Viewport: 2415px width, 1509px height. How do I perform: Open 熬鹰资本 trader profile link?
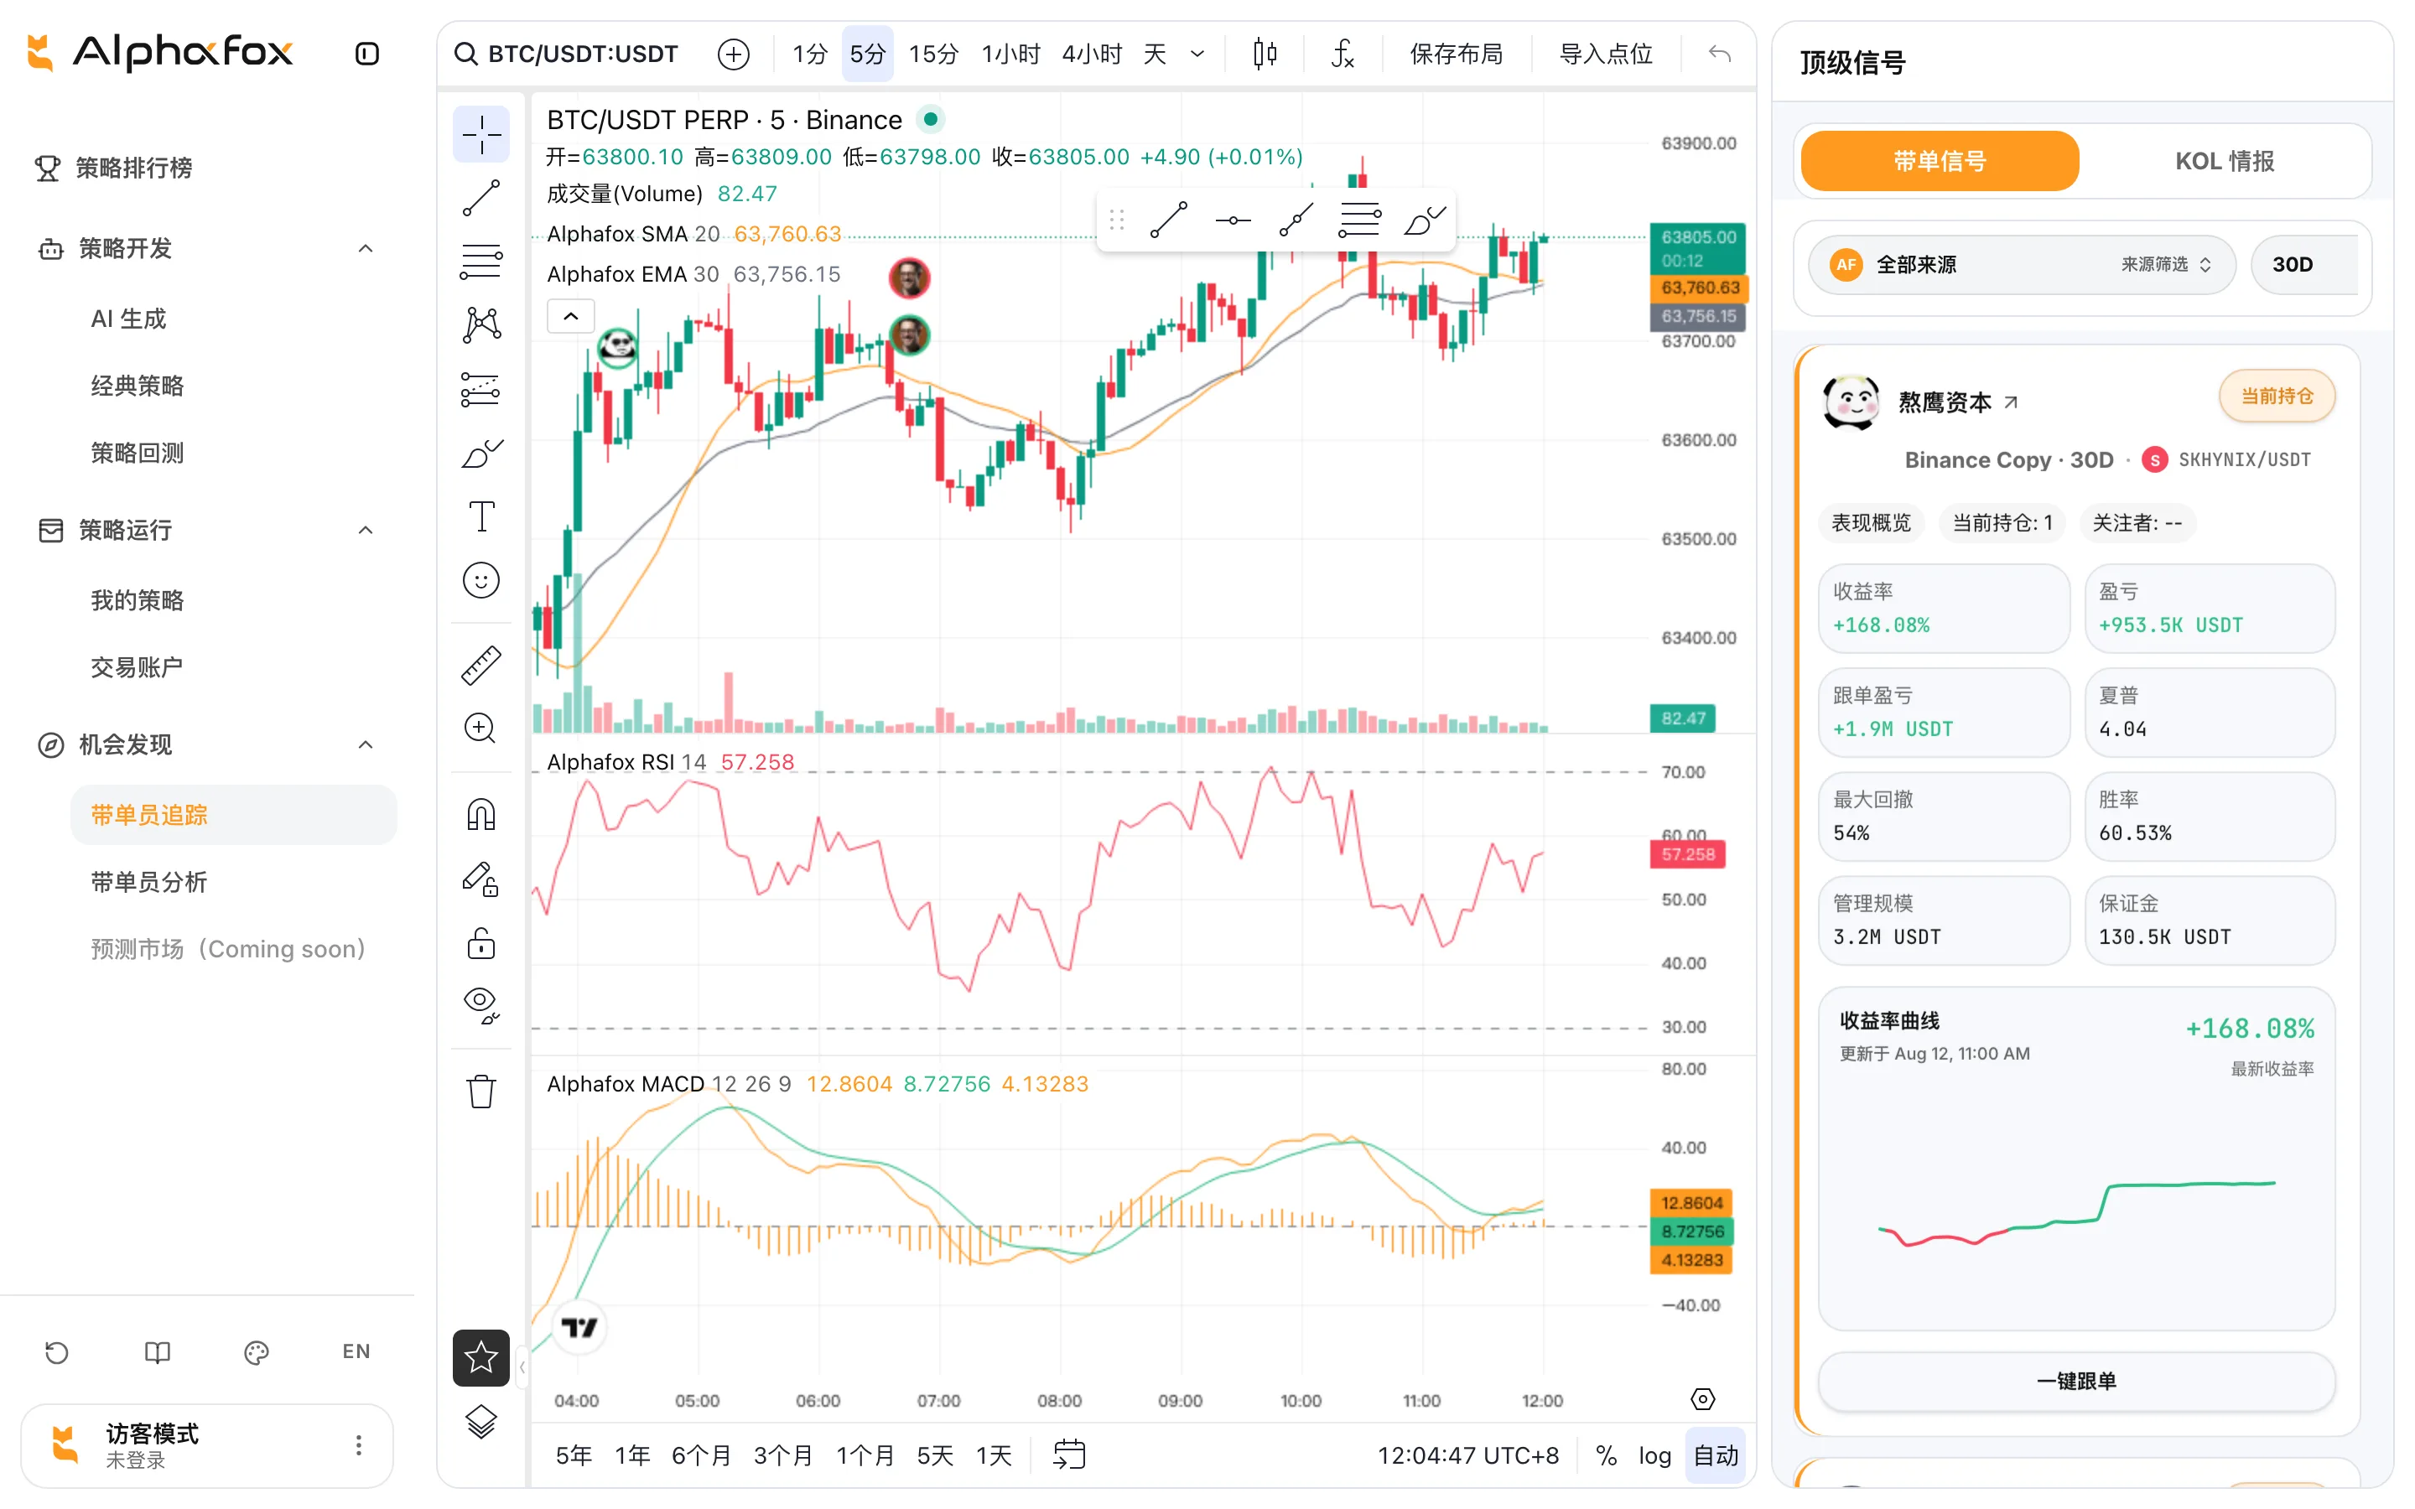coord(1957,402)
